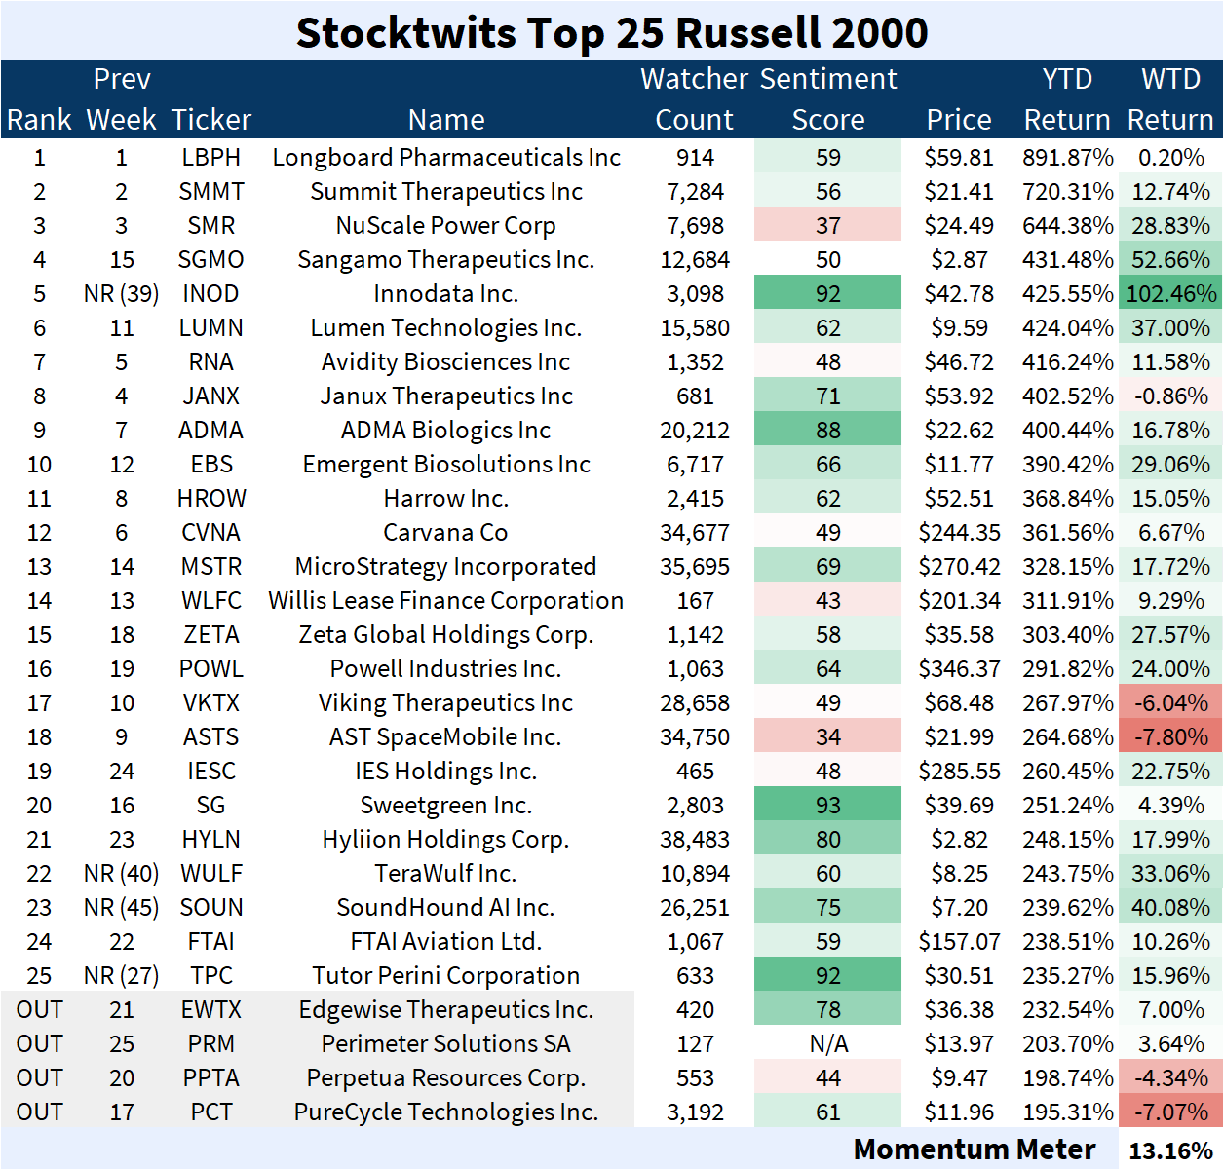1223x1169 pixels.
Task: Click the 102.46% WTD return cell
Action: pyautogui.click(x=1170, y=294)
